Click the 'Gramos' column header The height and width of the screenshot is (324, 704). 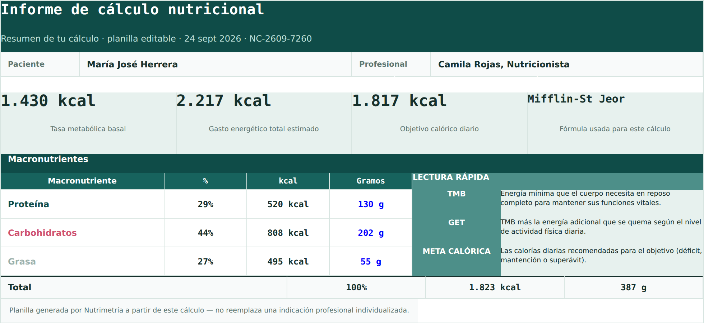click(371, 181)
